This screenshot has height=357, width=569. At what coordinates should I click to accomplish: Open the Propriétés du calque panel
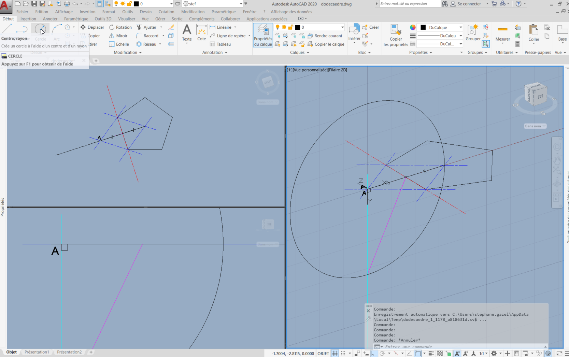click(x=263, y=35)
